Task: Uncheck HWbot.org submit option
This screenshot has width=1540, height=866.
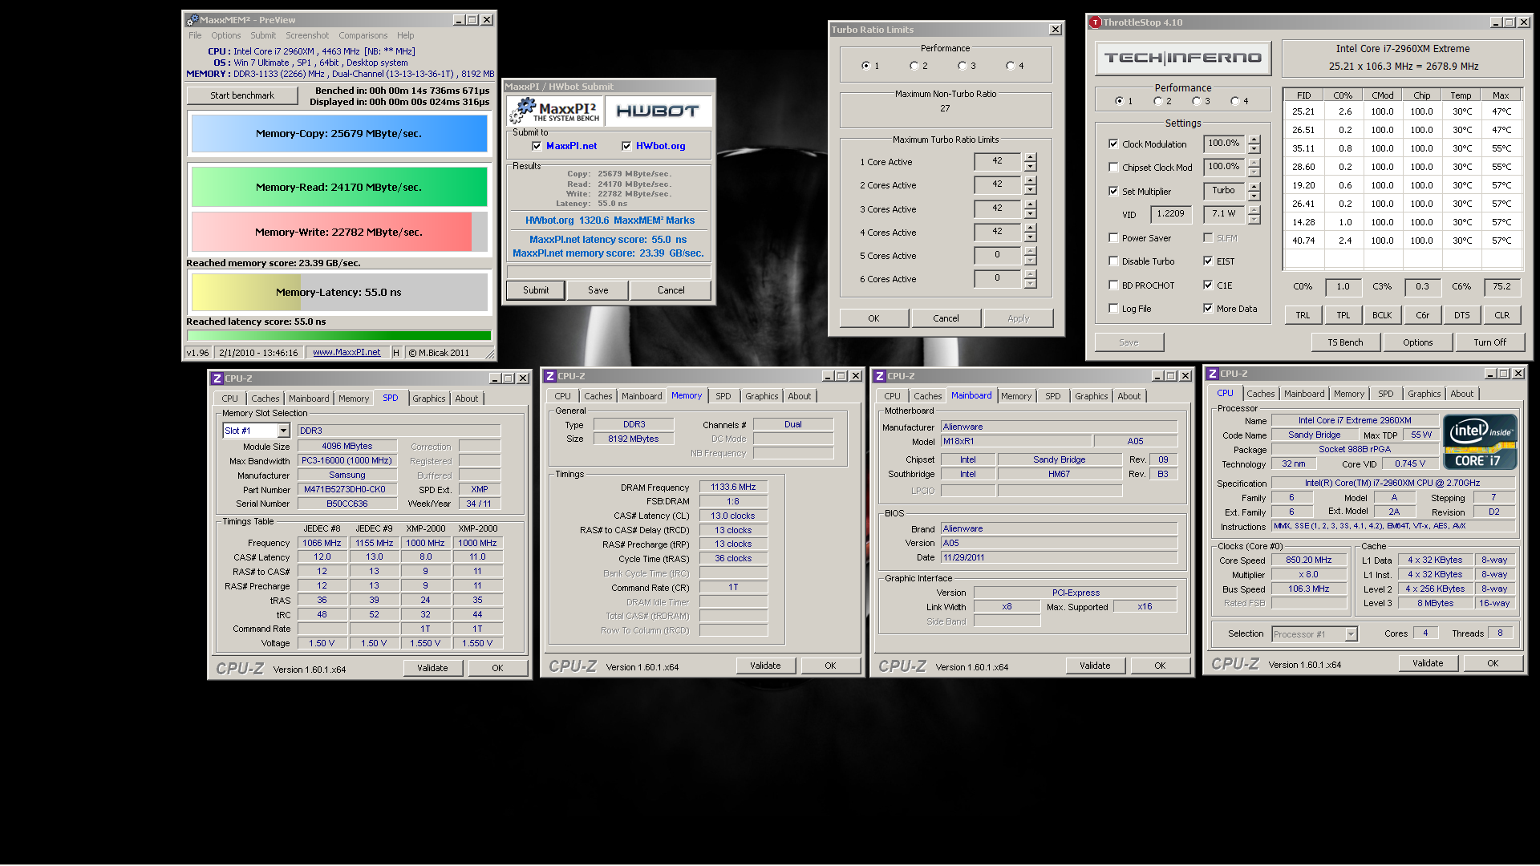Action: pyautogui.click(x=626, y=146)
